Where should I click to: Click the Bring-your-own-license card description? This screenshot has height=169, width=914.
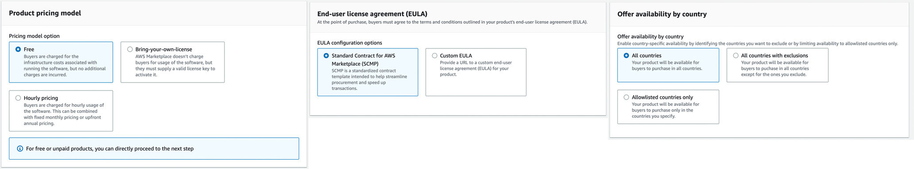[175, 66]
